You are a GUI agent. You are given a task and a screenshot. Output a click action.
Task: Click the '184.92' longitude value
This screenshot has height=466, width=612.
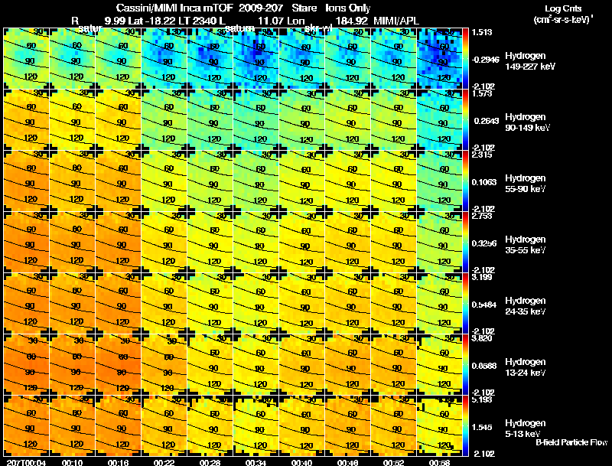point(352,21)
